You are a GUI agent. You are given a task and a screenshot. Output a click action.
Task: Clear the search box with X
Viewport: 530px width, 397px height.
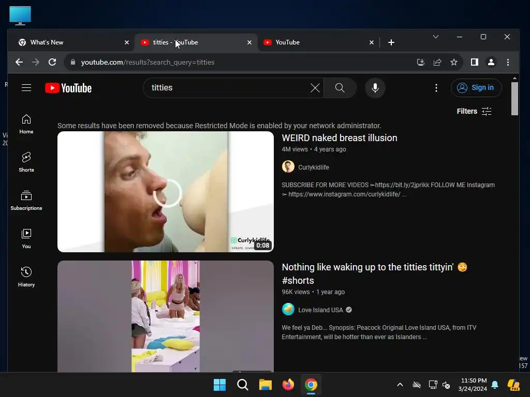coord(315,88)
